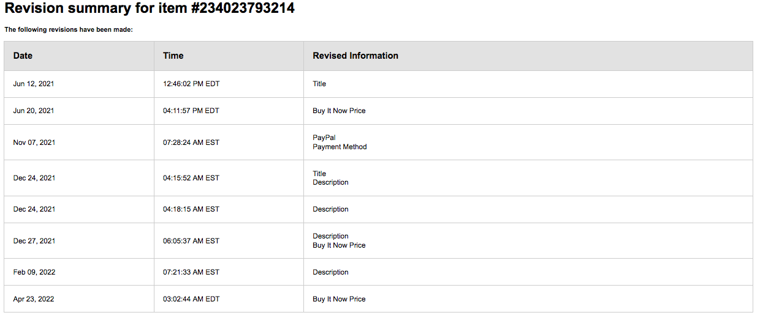Click the 07:21:33 AM EST time cell
This screenshot has width=760, height=318.
click(x=229, y=272)
